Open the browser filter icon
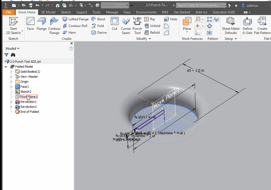This screenshot has height=190, width=271. [x=6, y=55]
